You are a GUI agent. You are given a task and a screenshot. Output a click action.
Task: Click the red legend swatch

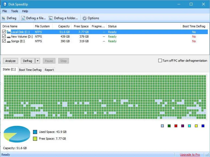(176, 126)
